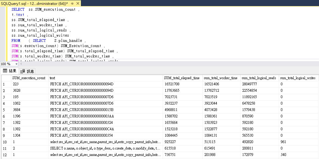
Task: Click the editor's horizontal scroll left arrow
Action: coord(21,64)
